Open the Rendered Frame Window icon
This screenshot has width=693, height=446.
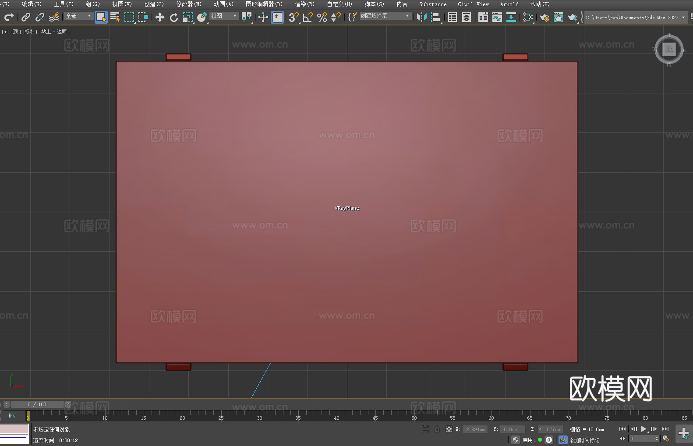(x=559, y=17)
